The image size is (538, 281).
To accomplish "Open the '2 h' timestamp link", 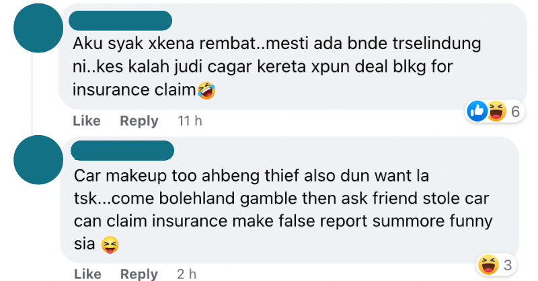I will 187,274.
